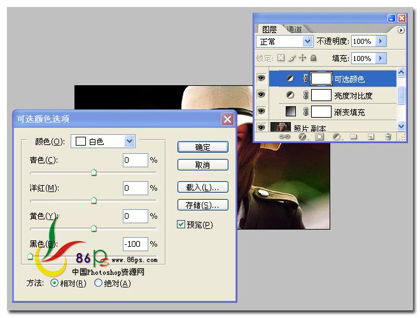
Task: Click the 黄色(Y) slider handle
Action: pyautogui.click(x=94, y=228)
